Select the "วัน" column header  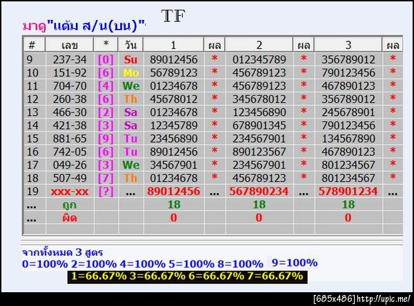point(130,45)
